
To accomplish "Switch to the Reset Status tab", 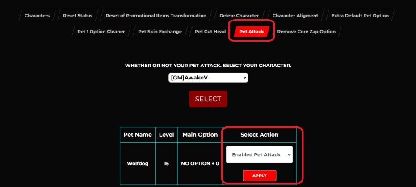I will pos(78,15).
